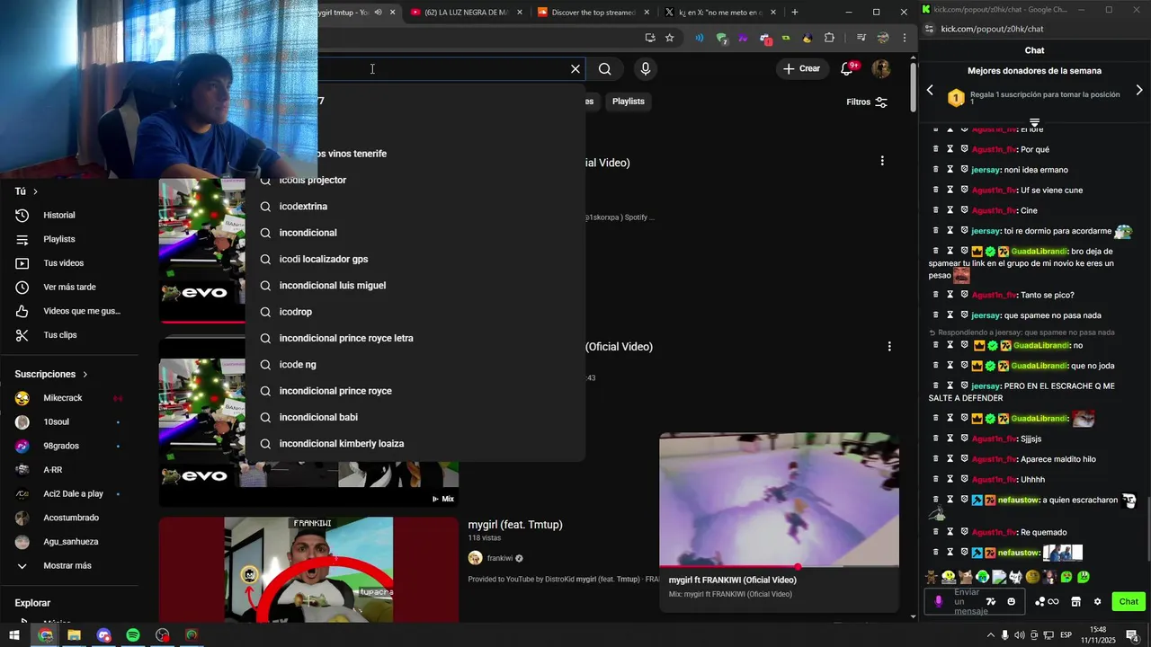
Task: Clear the YouTube search box with the X
Action: tap(575, 69)
